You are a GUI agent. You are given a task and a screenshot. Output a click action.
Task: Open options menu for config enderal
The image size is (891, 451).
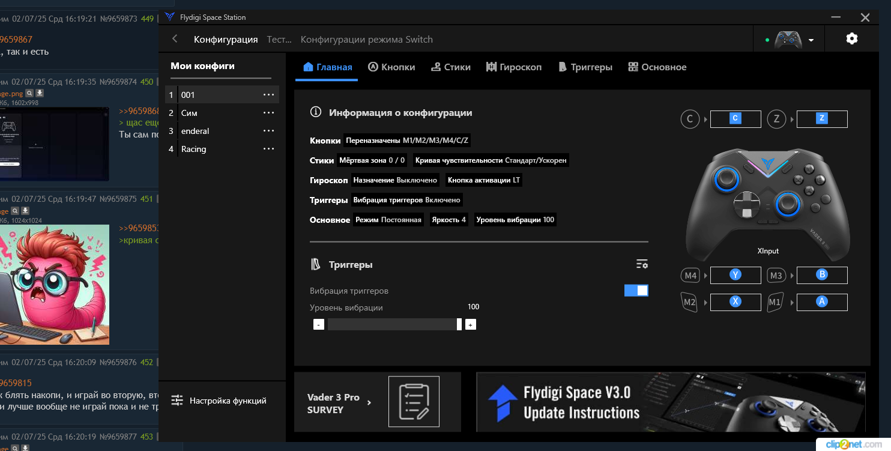click(268, 131)
